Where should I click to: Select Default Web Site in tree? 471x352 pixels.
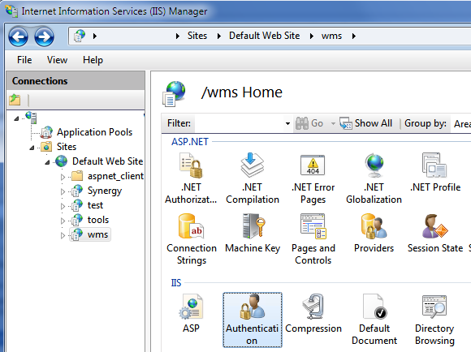click(107, 161)
